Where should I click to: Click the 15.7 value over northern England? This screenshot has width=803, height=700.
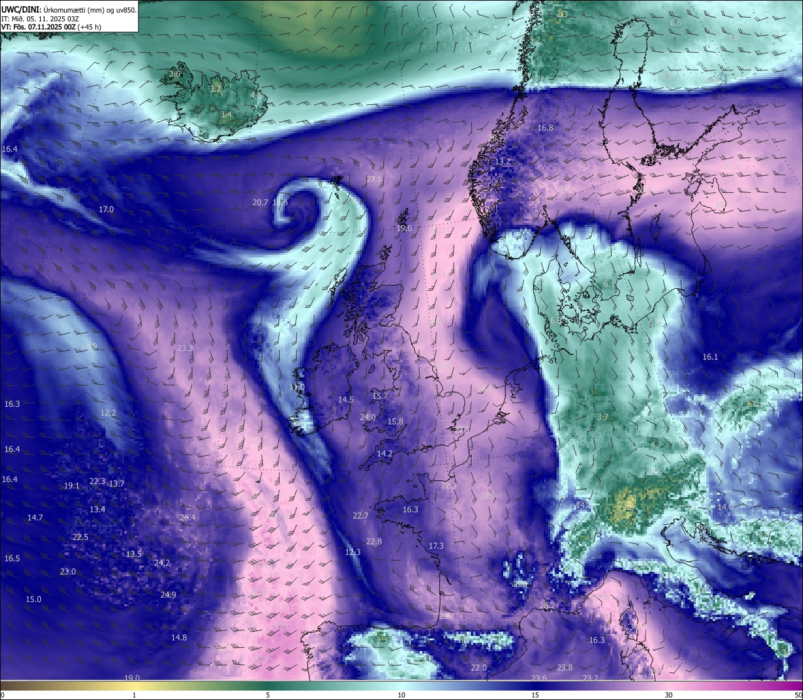pyautogui.click(x=380, y=396)
